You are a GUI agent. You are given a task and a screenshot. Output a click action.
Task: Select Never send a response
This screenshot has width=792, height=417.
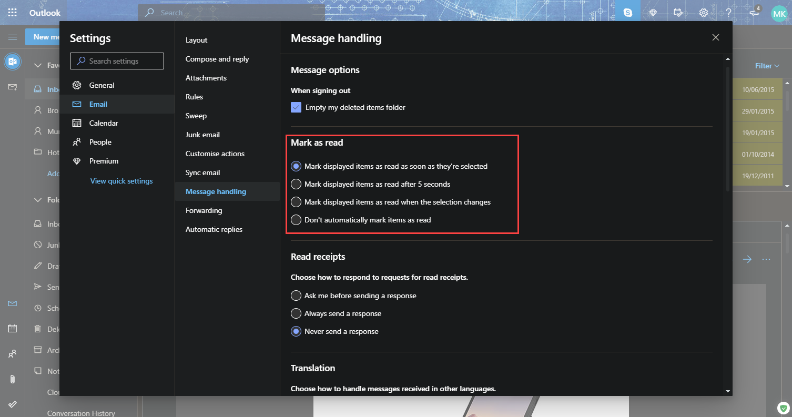pyautogui.click(x=296, y=331)
